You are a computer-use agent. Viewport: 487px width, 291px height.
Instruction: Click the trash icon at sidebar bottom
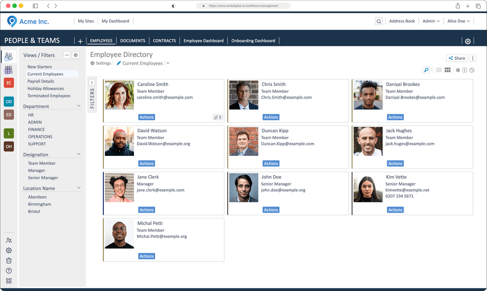tap(9, 260)
